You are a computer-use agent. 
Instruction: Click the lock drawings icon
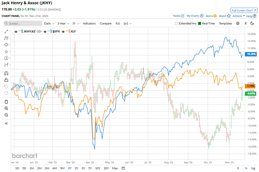(6, 80)
